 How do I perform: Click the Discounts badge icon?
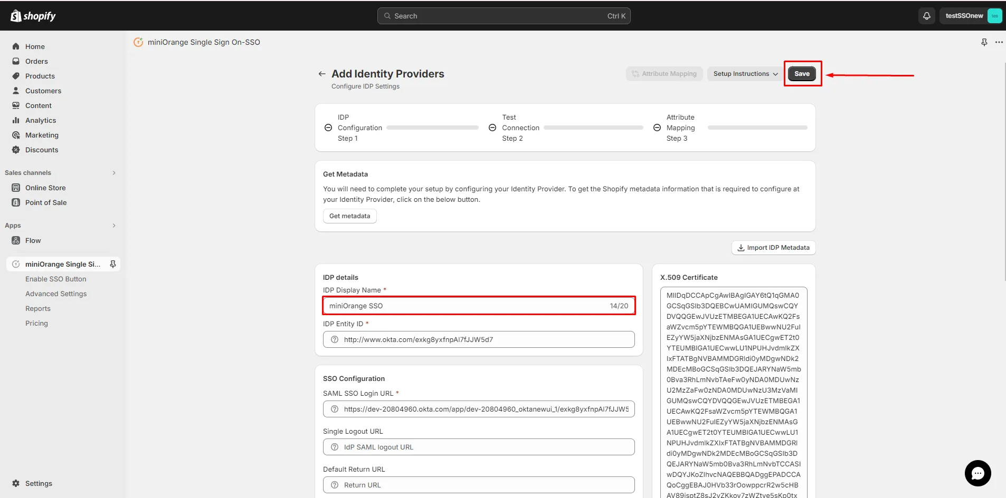(x=16, y=150)
